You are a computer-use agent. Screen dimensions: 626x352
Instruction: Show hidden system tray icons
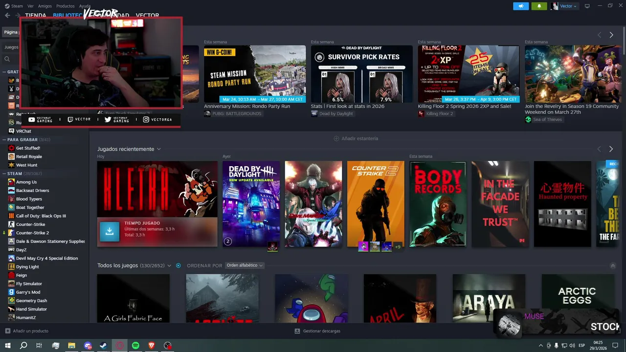click(541, 346)
